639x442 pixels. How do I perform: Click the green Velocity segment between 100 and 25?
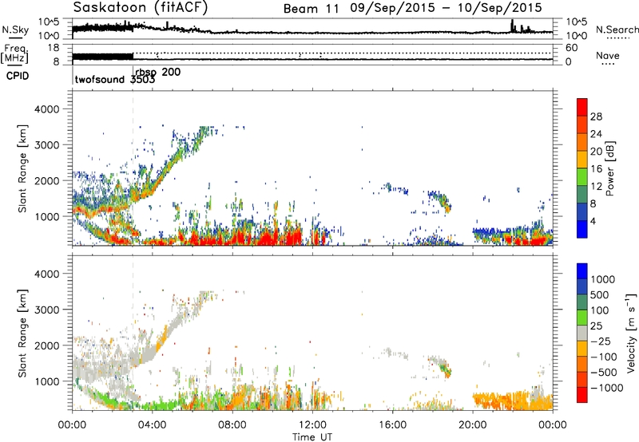click(582, 317)
